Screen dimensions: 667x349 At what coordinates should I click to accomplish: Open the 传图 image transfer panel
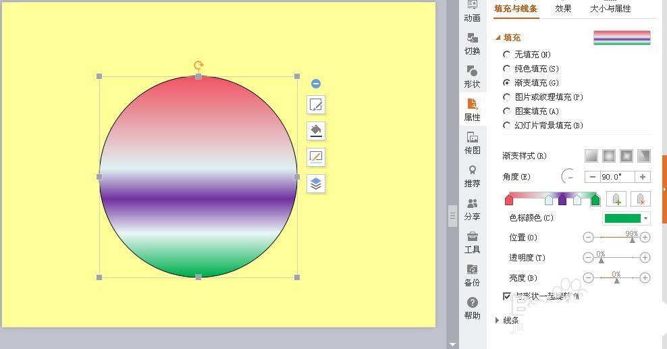click(472, 143)
